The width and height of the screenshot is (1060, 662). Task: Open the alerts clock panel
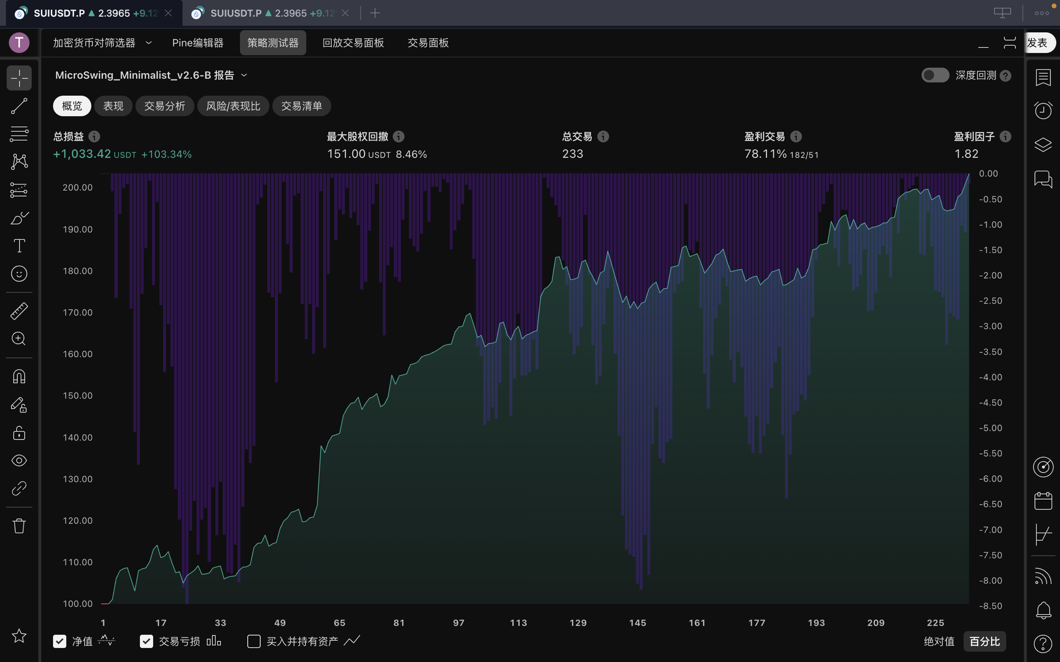click(x=1043, y=110)
